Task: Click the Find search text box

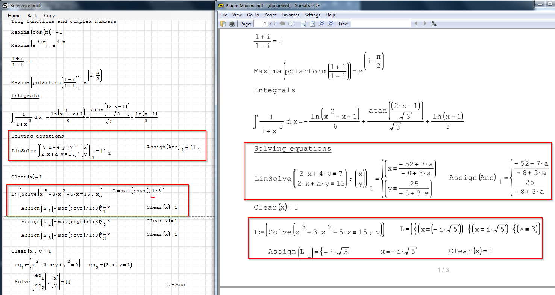Action: [x=381, y=24]
